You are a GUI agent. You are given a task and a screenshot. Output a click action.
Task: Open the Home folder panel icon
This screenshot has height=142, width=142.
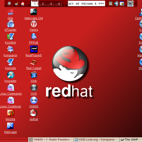[23, 4]
